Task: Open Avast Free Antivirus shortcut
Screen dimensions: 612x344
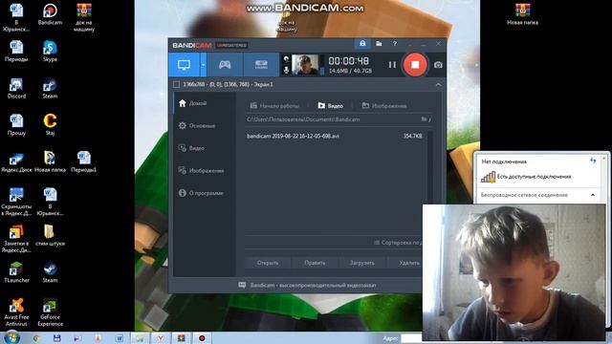Action: [16, 312]
